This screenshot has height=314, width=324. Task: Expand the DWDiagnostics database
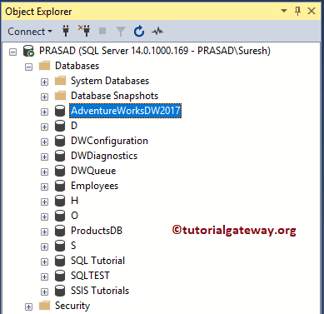click(x=44, y=157)
